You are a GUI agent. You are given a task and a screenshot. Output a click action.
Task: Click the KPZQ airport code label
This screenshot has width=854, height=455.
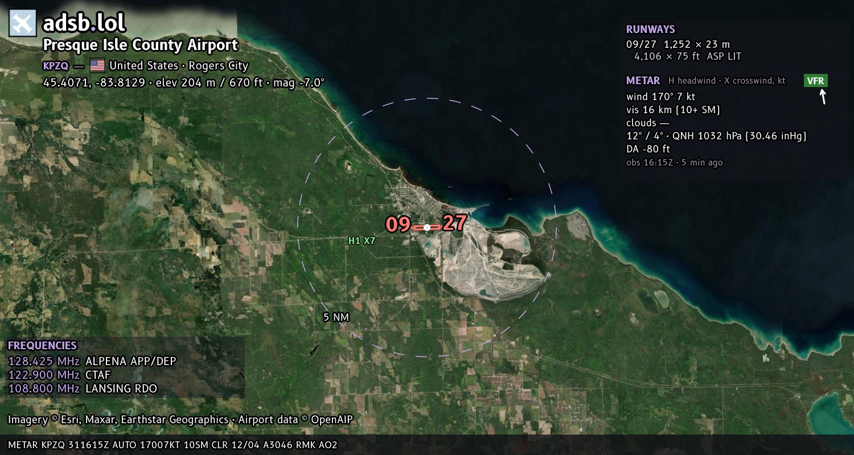pyautogui.click(x=56, y=65)
